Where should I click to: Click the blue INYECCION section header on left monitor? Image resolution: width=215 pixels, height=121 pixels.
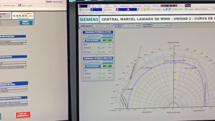[13, 36]
